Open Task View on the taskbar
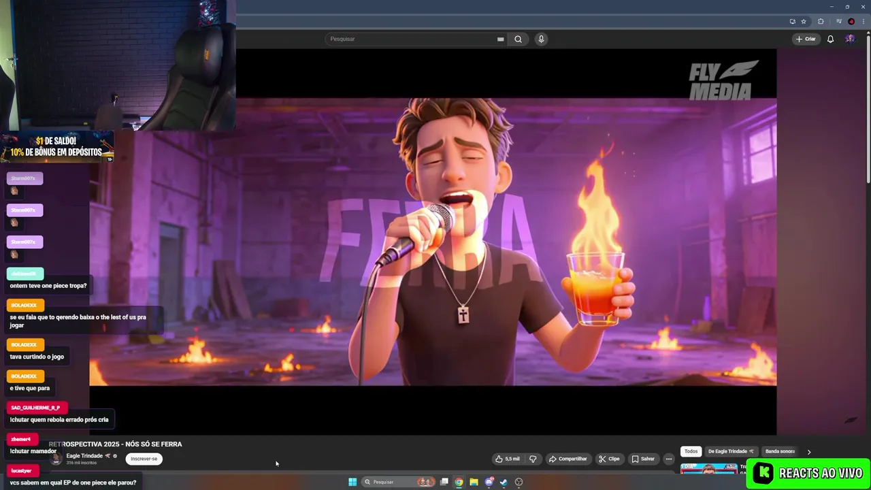The width and height of the screenshot is (871, 490). (x=444, y=482)
